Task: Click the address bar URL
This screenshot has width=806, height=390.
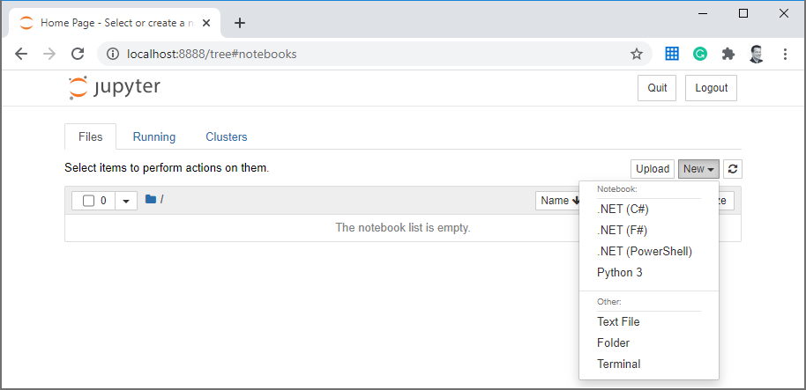Action: (x=212, y=54)
